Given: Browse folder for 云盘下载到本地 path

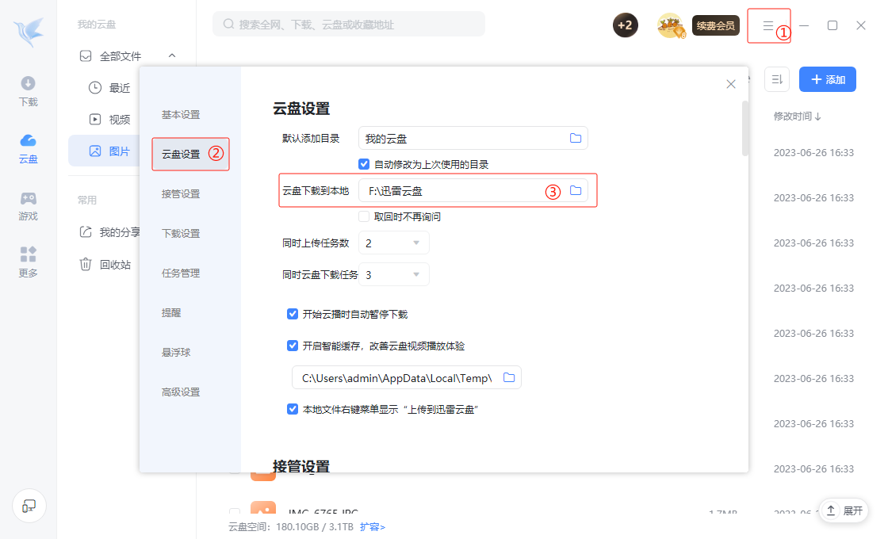Looking at the screenshot, I should click(576, 190).
